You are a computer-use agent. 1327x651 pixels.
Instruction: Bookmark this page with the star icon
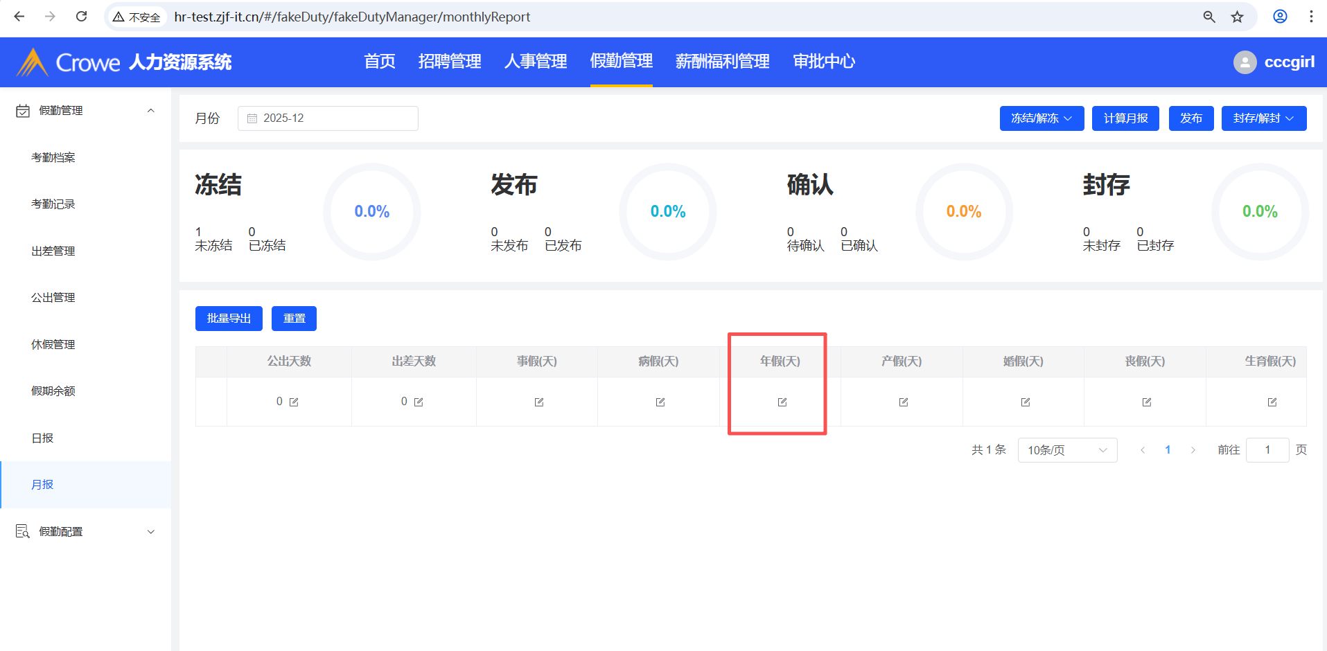1238,17
